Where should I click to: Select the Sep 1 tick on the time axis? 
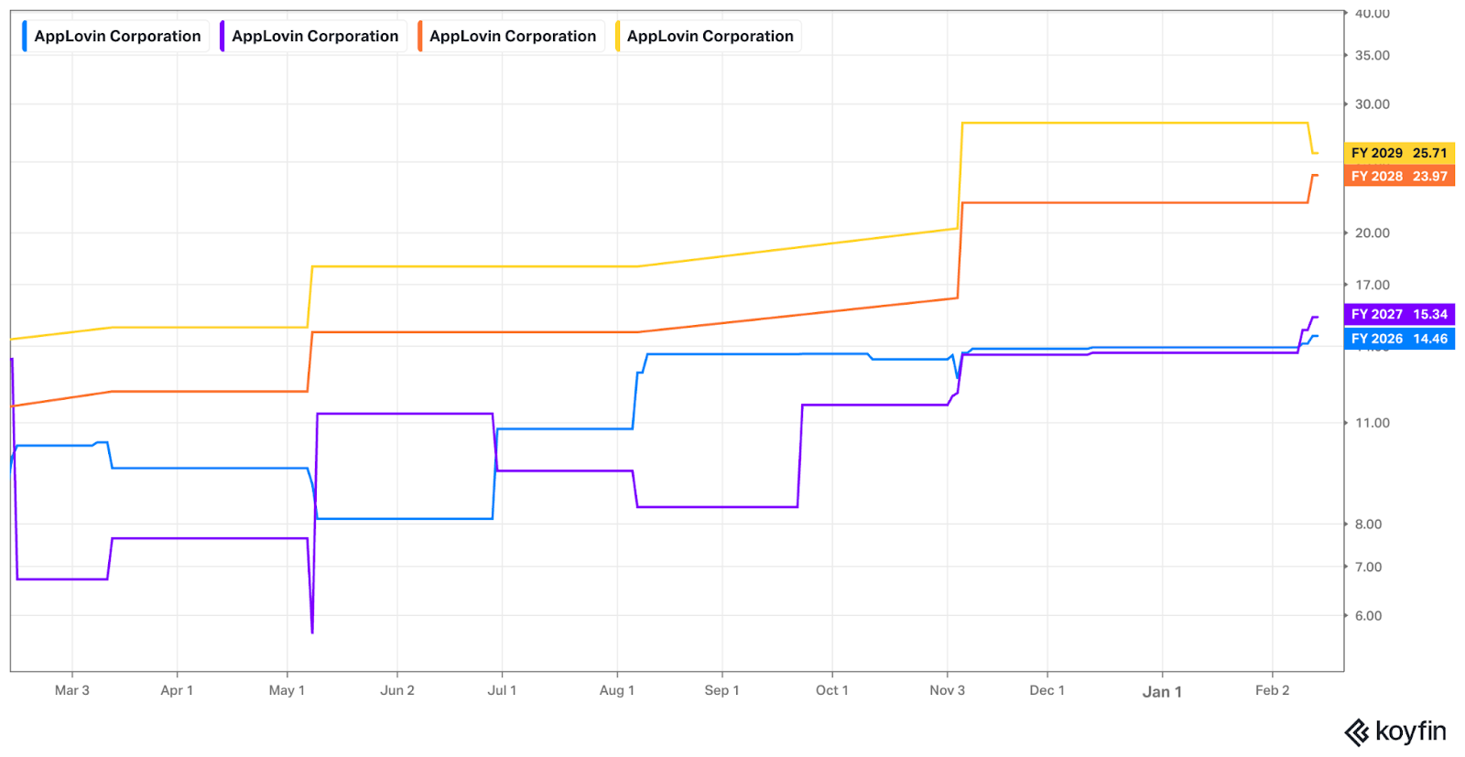coord(722,690)
